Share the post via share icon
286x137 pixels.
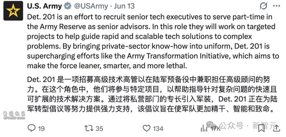point(276,128)
